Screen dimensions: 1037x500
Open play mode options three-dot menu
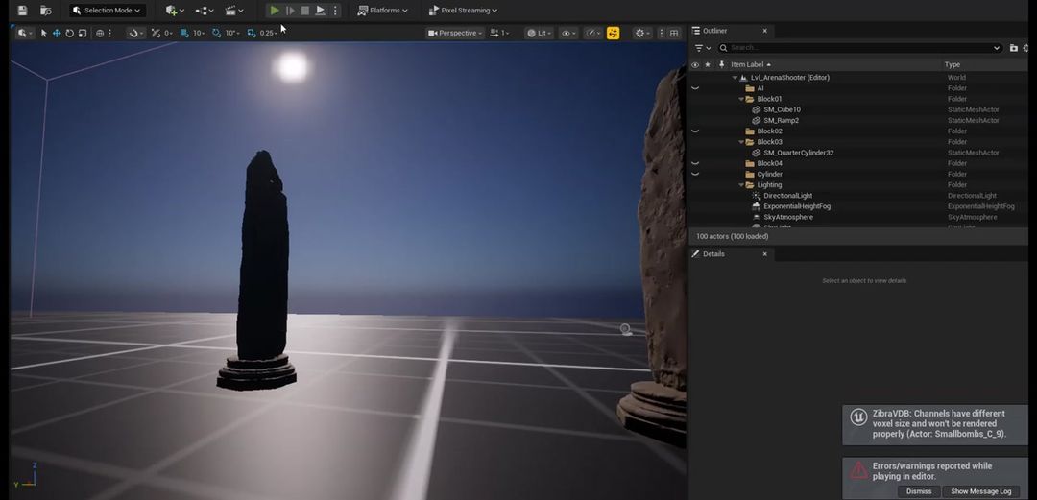(x=335, y=11)
